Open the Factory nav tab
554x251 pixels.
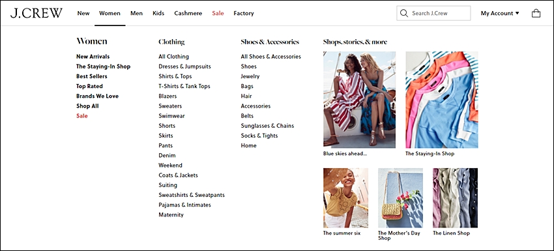pos(244,14)
